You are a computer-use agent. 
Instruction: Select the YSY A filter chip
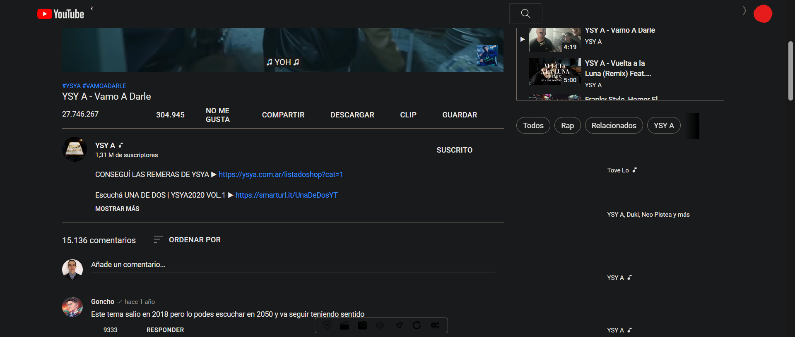[x=664, y=125]
